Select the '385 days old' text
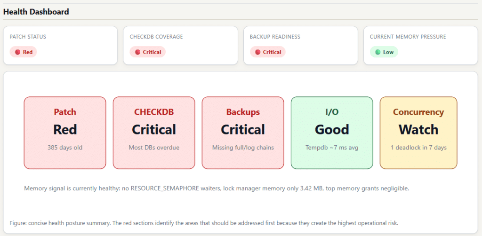The width and height of the screenshot is (482, 236). click(x=65, y=148)
